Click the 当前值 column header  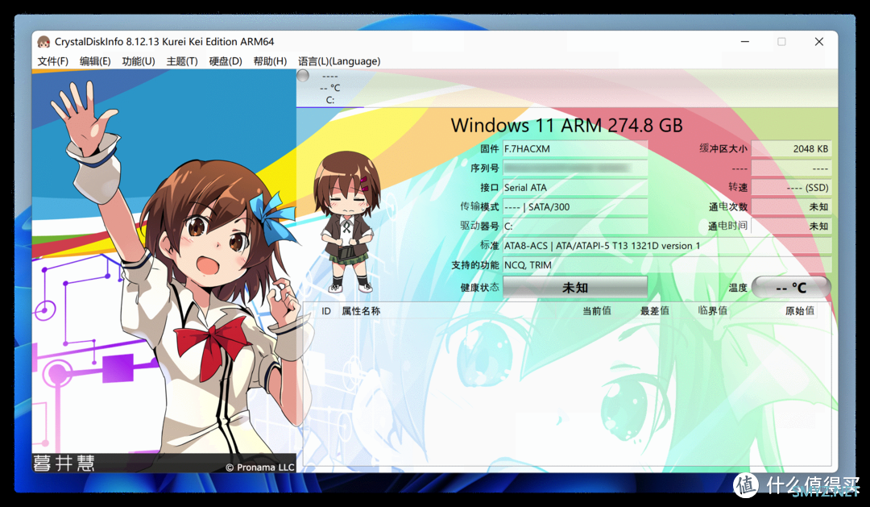596,311
